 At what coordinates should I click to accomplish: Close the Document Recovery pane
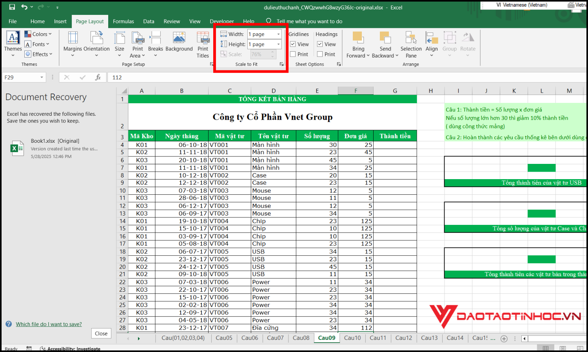pyautogui.click(x=101, y=334)
